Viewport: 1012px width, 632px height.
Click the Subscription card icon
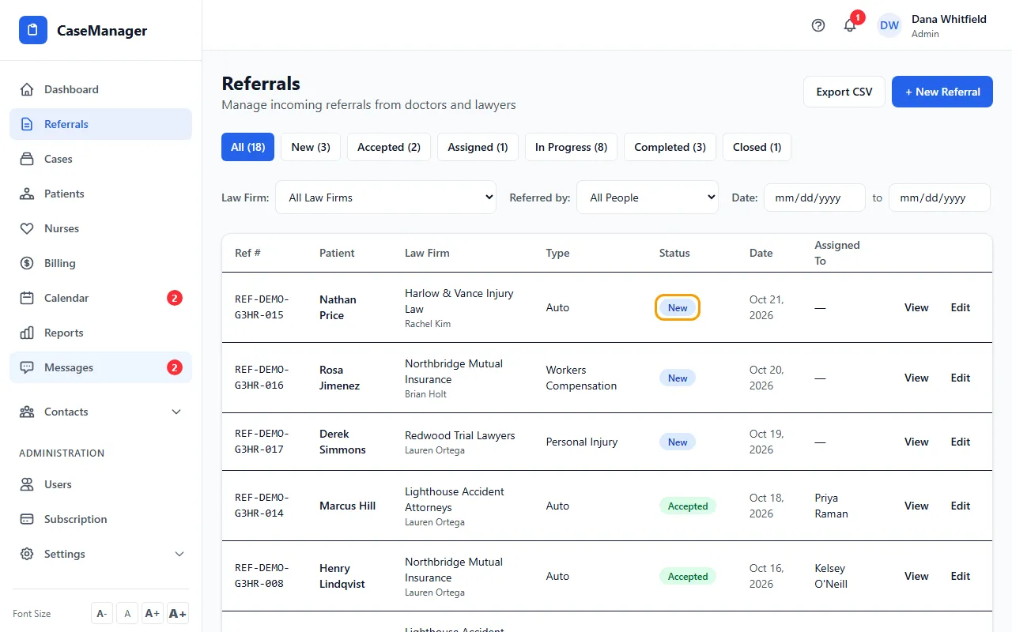27,519
